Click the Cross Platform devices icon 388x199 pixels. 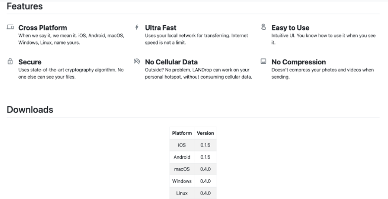tap(10, 27)
